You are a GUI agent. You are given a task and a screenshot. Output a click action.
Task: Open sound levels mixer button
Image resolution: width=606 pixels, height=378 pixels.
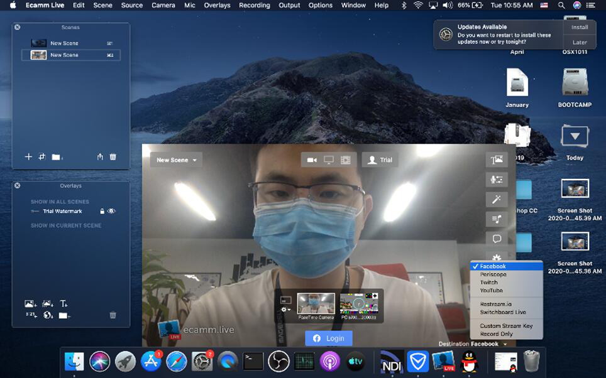point(497,180)
